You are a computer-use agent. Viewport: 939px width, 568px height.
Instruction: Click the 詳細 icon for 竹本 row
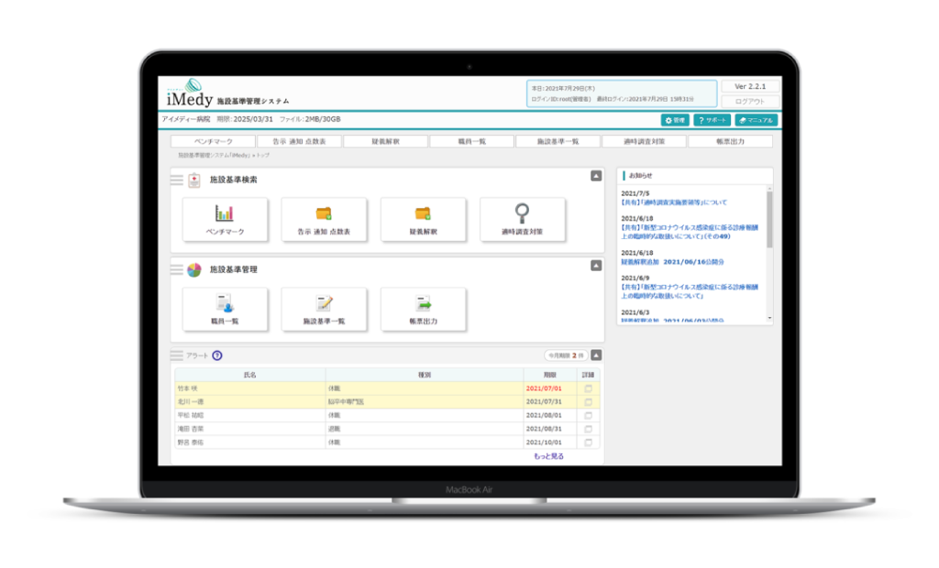pos(589,388)
